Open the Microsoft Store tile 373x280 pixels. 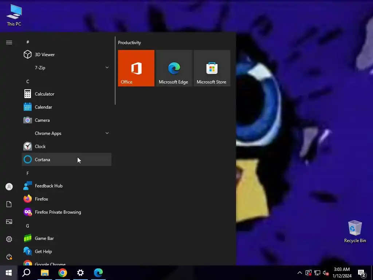(212, 68)
